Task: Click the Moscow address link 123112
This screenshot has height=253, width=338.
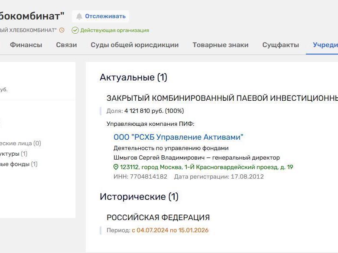Action: click(206, 167)
